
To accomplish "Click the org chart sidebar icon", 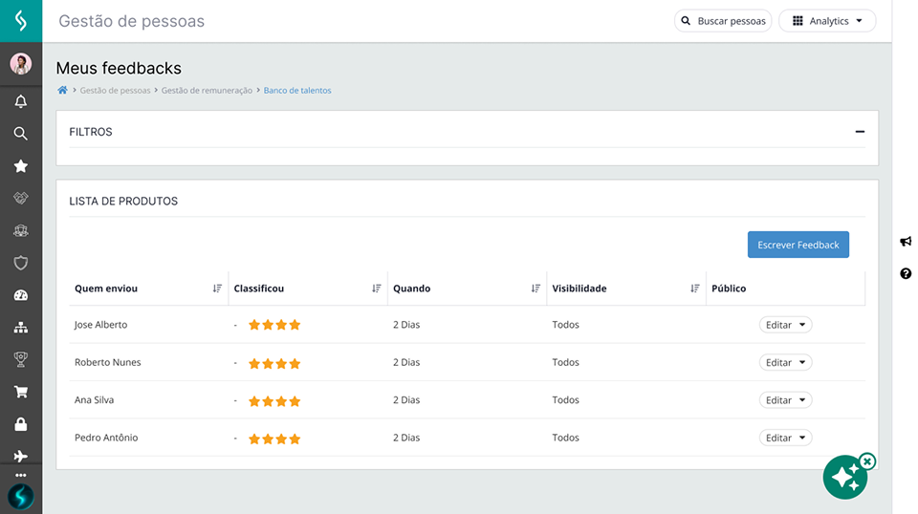I will point(21,328).
